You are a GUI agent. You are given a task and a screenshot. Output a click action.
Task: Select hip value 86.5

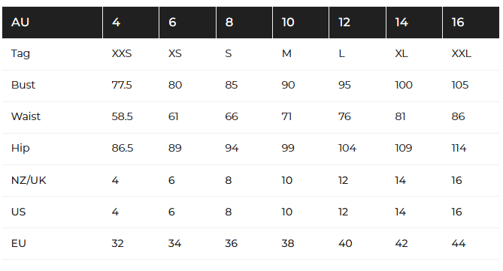pos(131,149)
